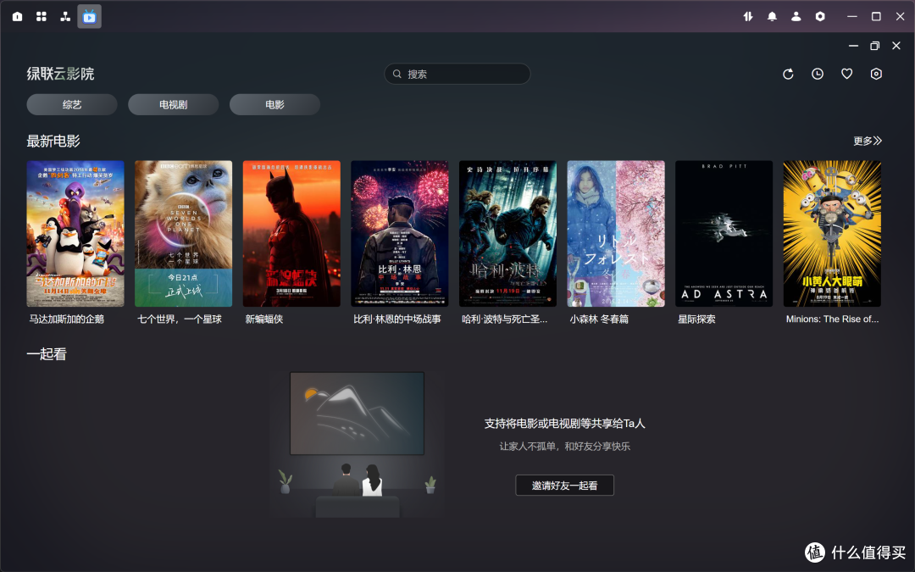Click the network devices icon
915x572 pixels.
tap(65, 16)
